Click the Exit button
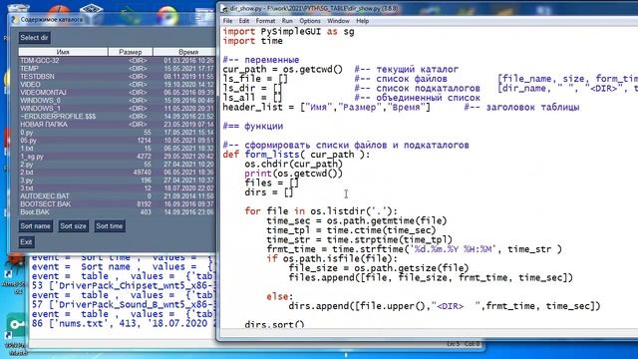The height and width of the screenshot is (359, 638). coord(26,242)
